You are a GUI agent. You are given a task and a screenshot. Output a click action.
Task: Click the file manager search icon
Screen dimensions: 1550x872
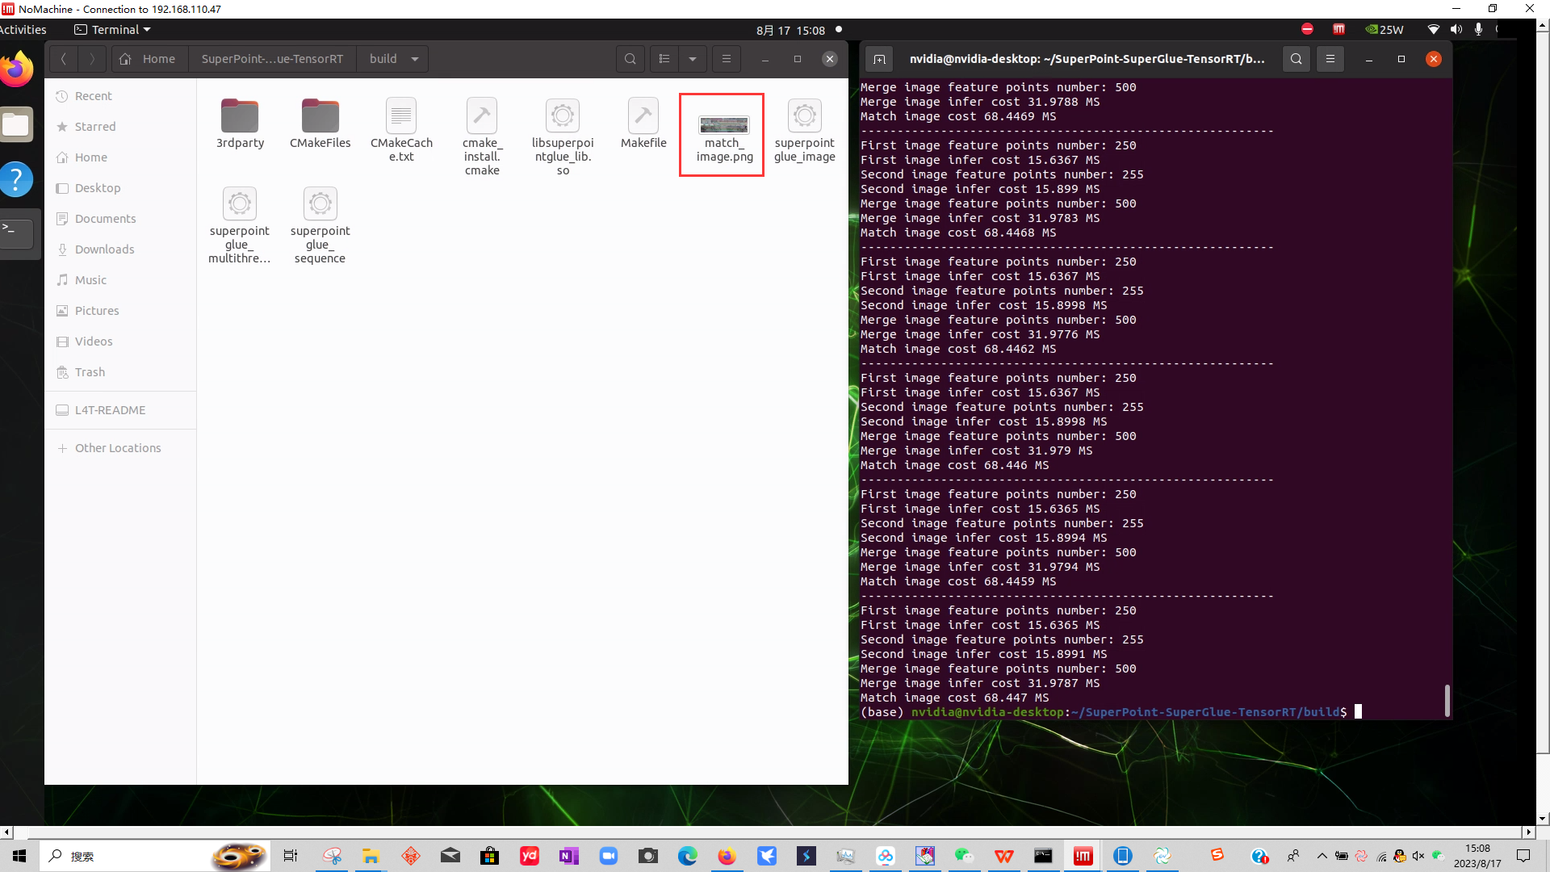pyautogui.click(x=630, y=59)
